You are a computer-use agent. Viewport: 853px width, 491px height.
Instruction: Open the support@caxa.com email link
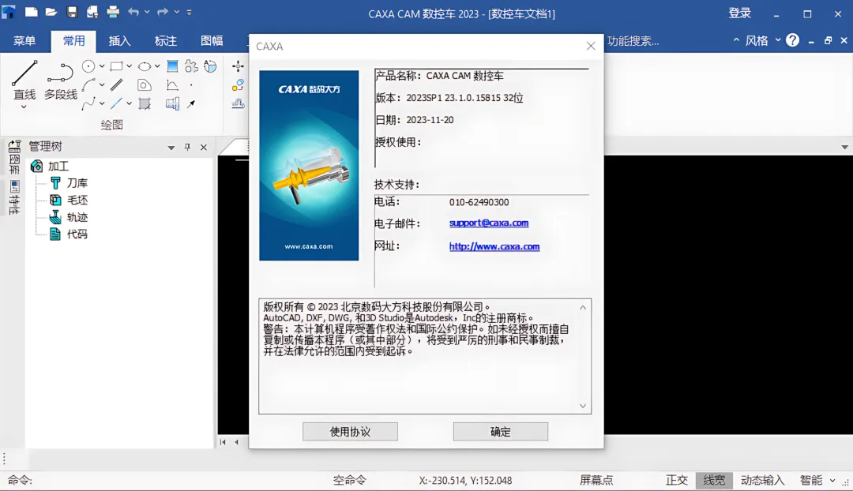[489, 223]
